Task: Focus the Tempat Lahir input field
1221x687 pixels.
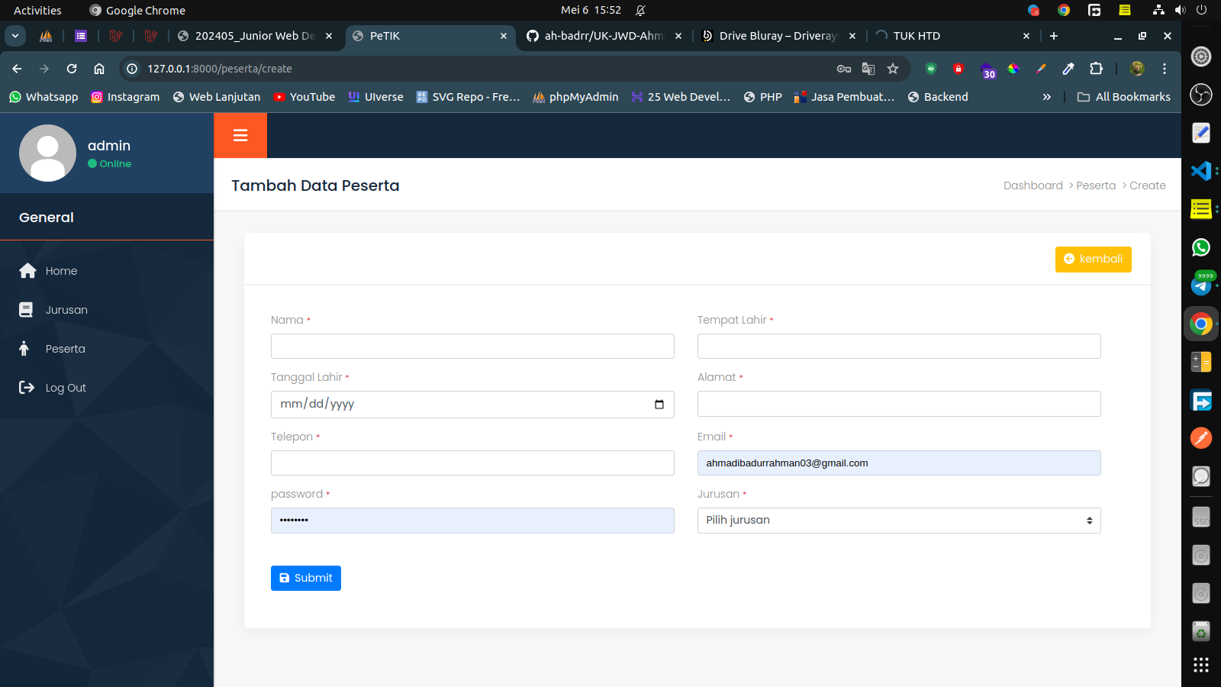Action: point(899,346)
